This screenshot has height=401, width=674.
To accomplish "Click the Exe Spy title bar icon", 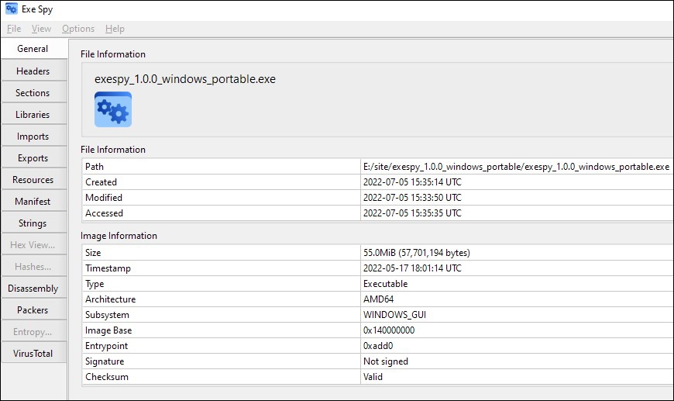I will point(11,9).
